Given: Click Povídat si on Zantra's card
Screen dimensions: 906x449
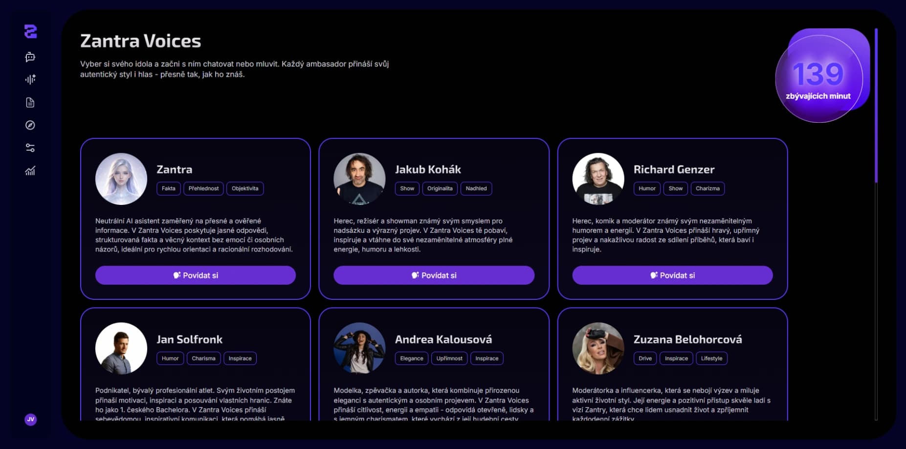Looking at the screenshot, I should [195, 275].
